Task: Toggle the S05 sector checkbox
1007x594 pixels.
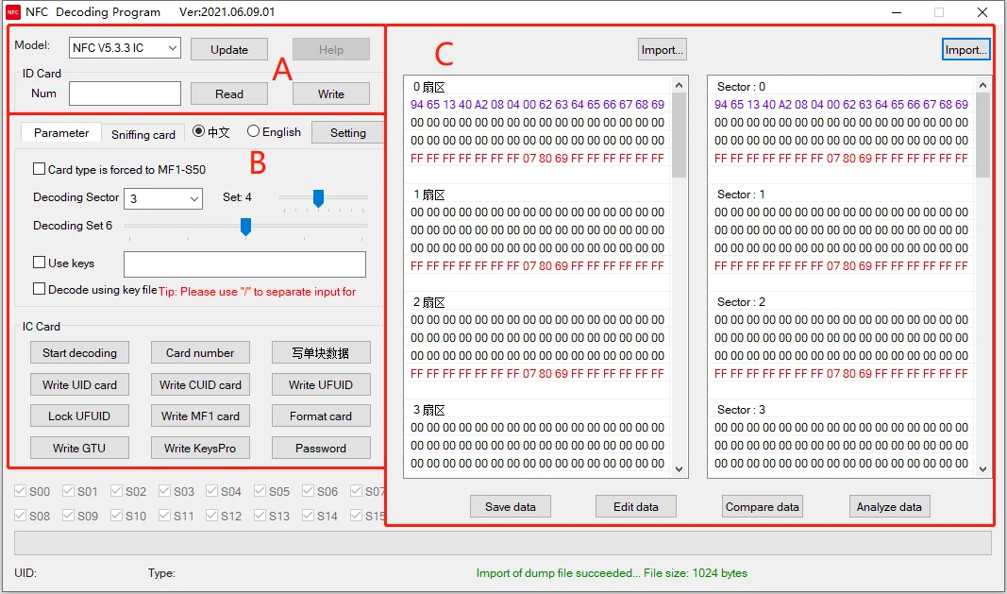Action: (260, 491)
